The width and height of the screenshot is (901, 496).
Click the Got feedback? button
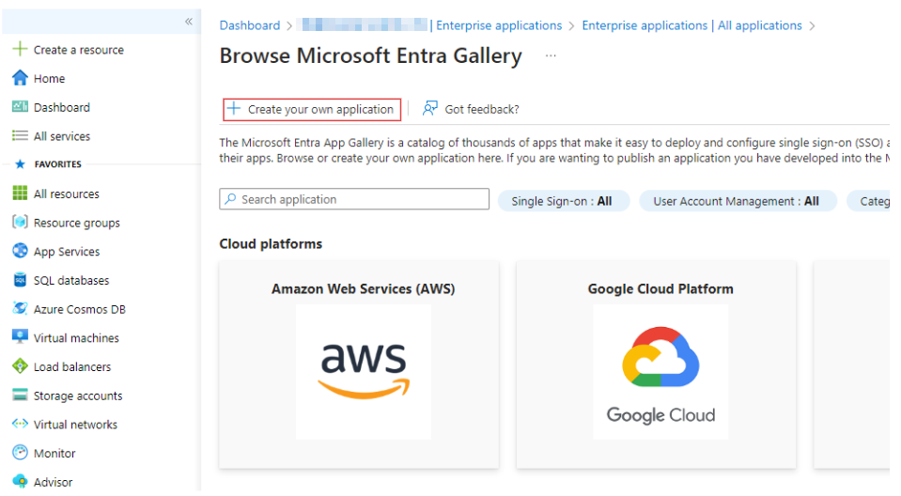[472, 109]
